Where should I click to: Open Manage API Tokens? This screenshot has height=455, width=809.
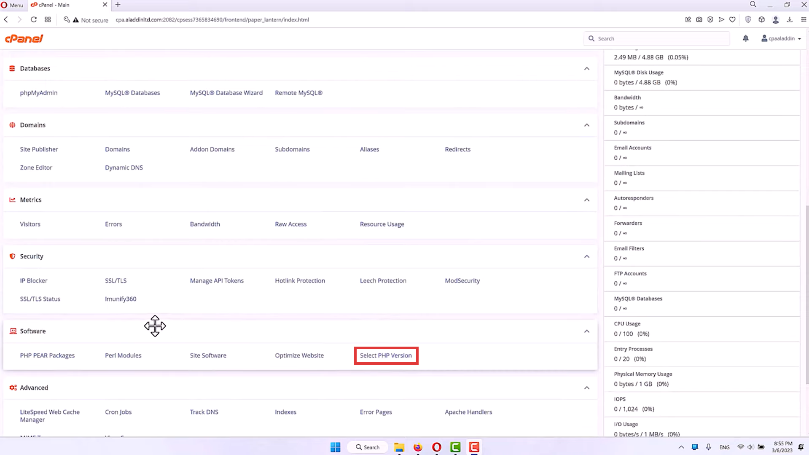tap(217, 280)
